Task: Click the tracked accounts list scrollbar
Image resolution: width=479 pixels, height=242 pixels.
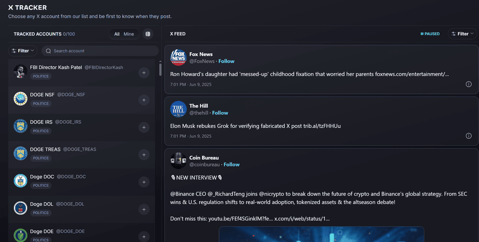Action: tap(160, 69)
